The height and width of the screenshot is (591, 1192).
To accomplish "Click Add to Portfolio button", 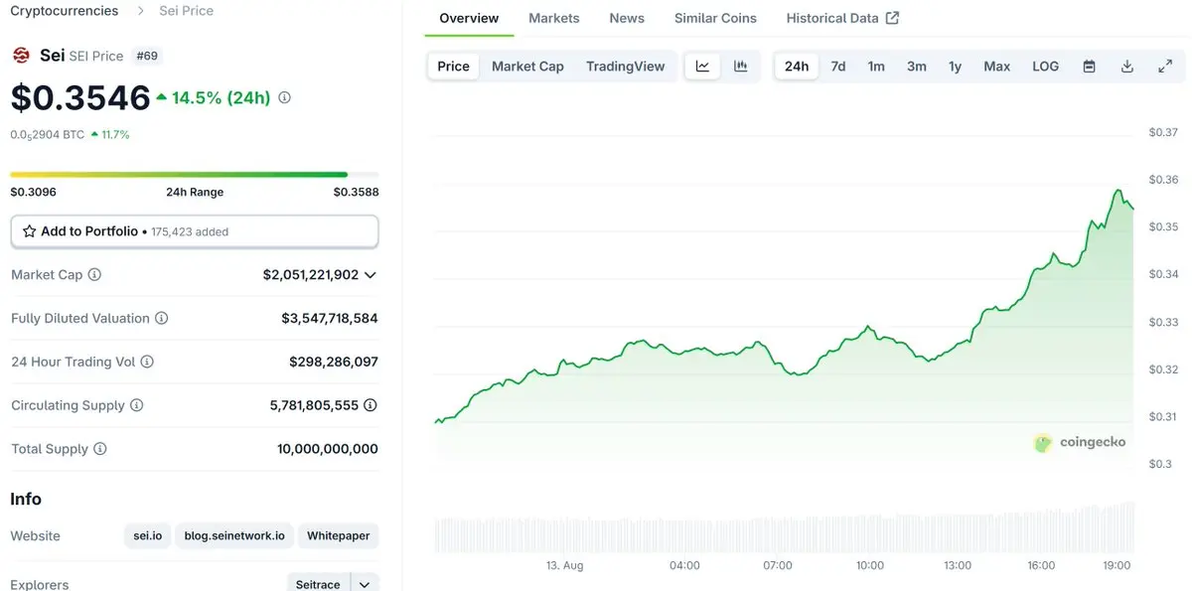I will click(195, 231).
